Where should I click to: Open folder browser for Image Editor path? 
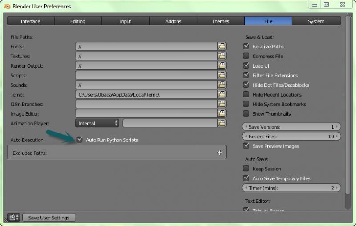coord(222,113)
